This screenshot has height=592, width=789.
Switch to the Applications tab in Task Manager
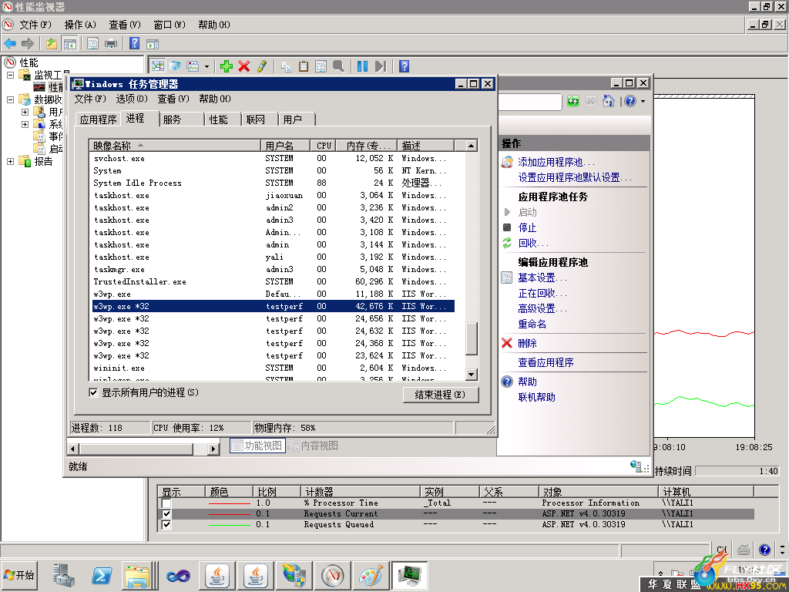click(x=98, y=119)
